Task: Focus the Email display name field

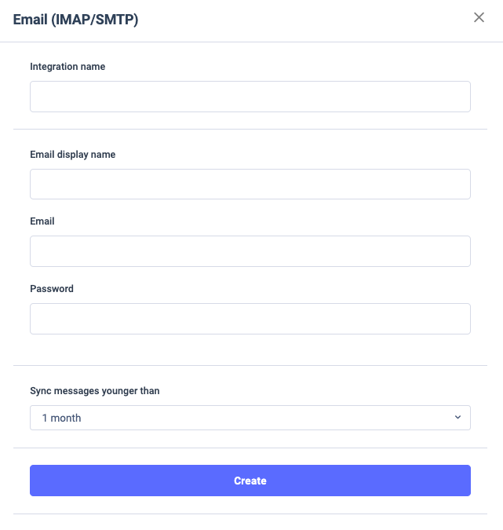Action: coord(250,184)
